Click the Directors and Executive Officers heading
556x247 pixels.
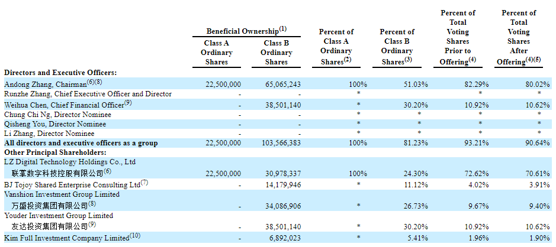tap(60, 73)
